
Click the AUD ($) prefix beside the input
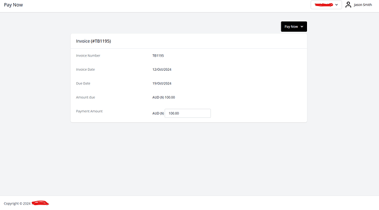click(x=158, y=113)
